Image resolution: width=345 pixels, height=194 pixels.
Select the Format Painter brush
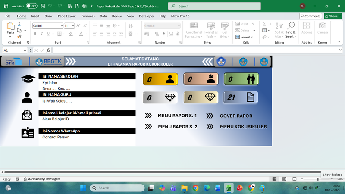(x=19, y=37)
